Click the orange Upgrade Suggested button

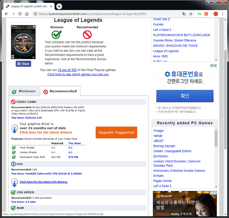coord(116,132)
